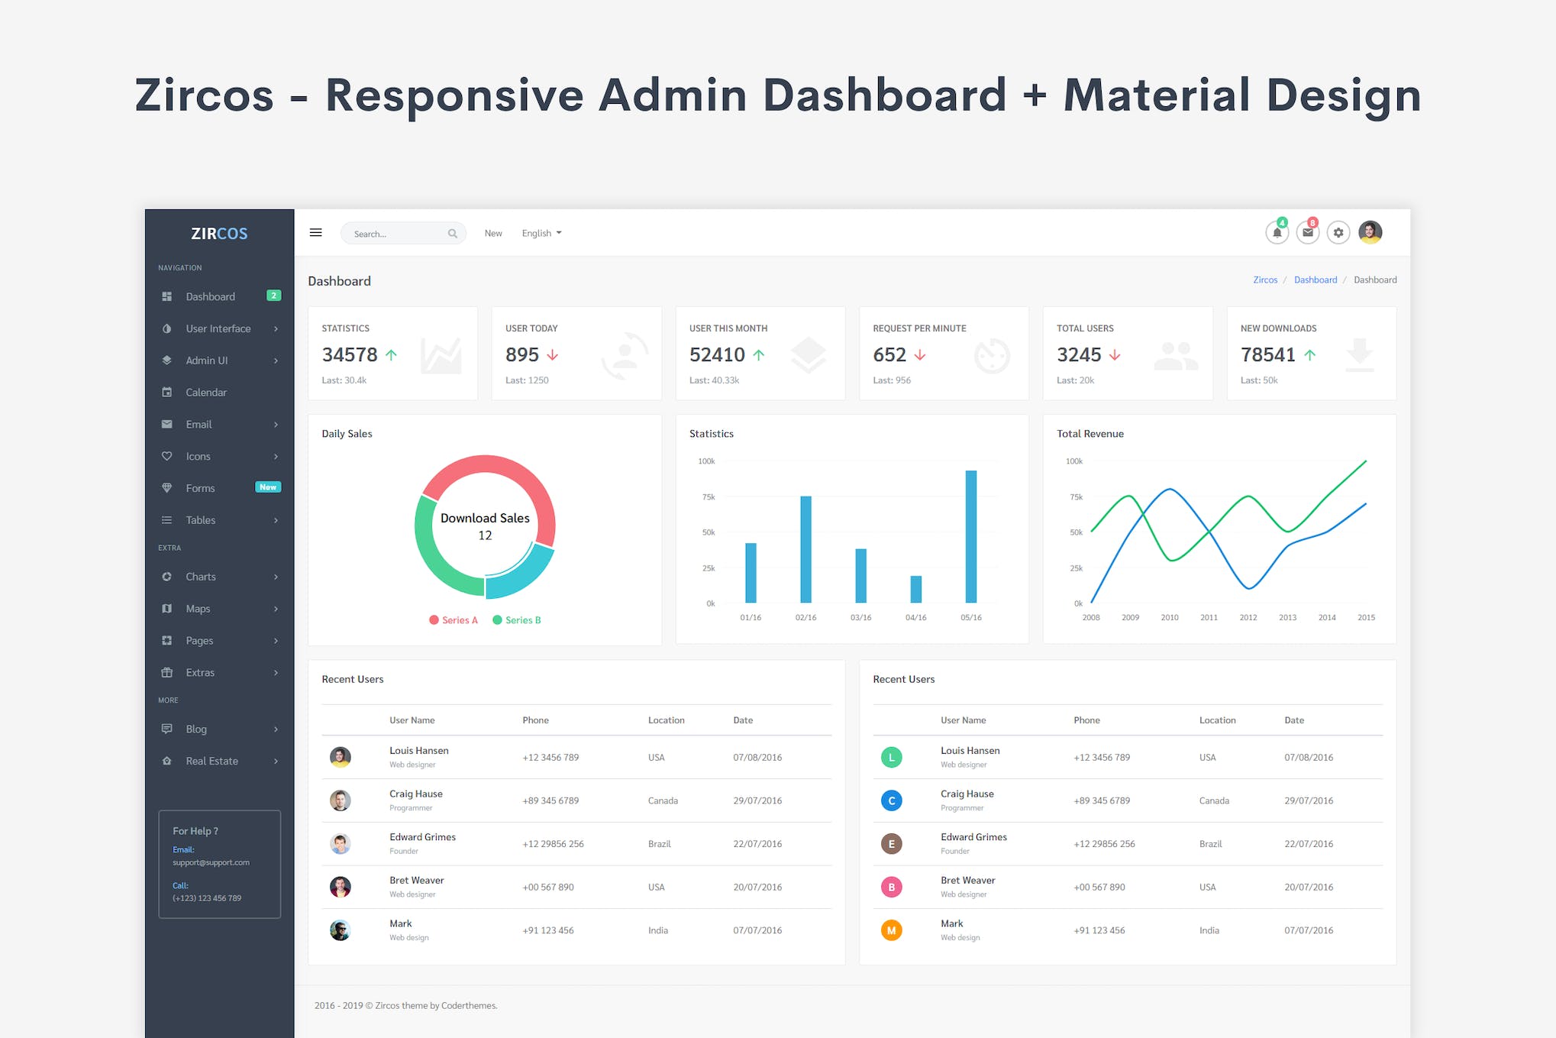Open the English language dropdown
This screenshot has height=1038, width=1556.
[x=541, y=234]
